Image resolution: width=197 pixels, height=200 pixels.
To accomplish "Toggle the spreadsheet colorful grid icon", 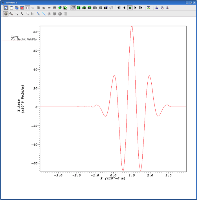I will [x=149, y=8].
